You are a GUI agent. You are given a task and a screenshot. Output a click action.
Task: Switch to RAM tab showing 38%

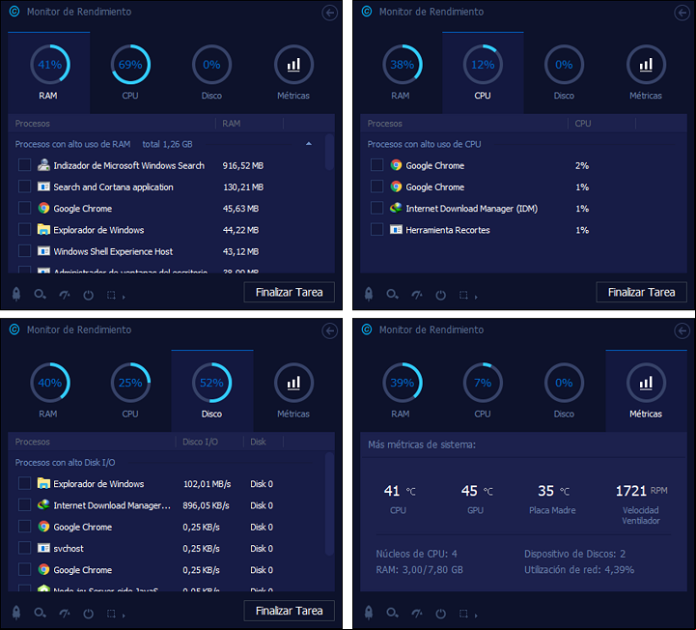[x=402, y=72]
